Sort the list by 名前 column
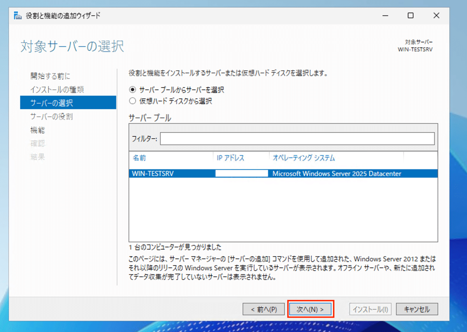The width and height of the screenshot is (467, 332). click(x=140, y=158)
